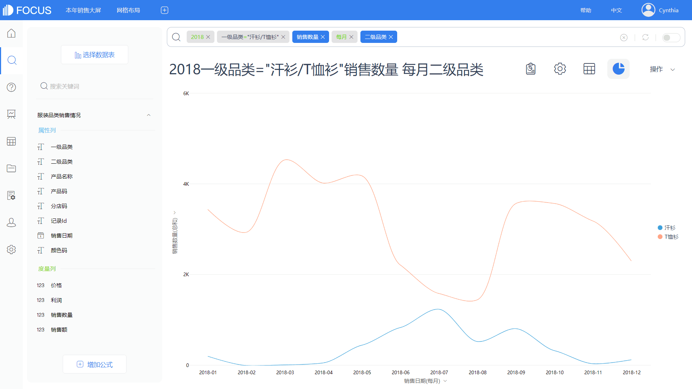Screen dimensions: 692x389
Task: Open the 操作 dropdown
Action: [662, 69]
